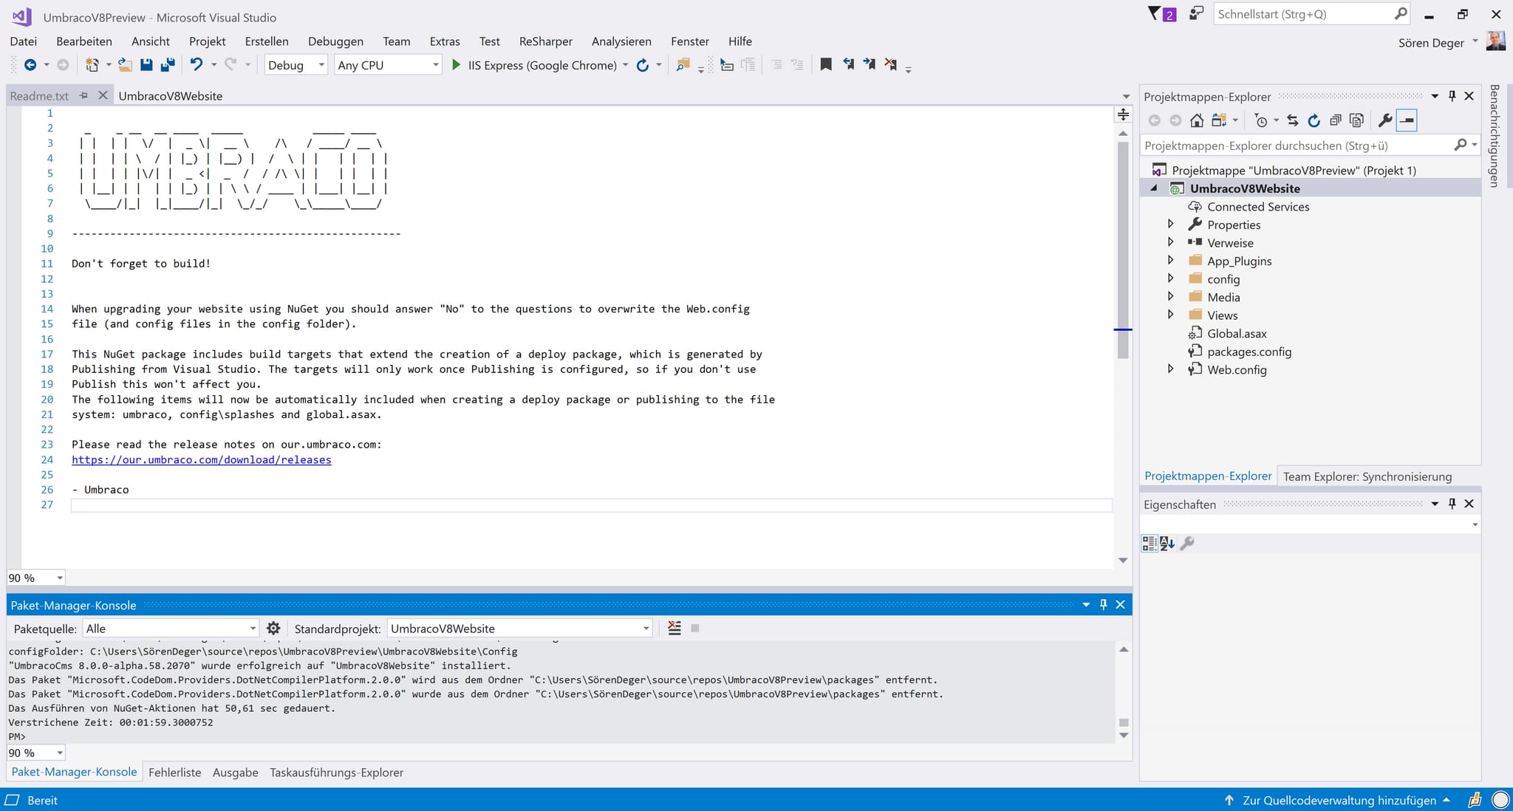Go to the next bookmark
The image size is (1513, 811).
tap(870, 65)
